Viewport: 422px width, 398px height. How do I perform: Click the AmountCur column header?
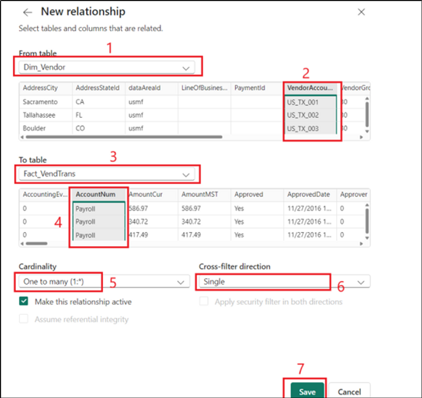[x=148, y=194]
